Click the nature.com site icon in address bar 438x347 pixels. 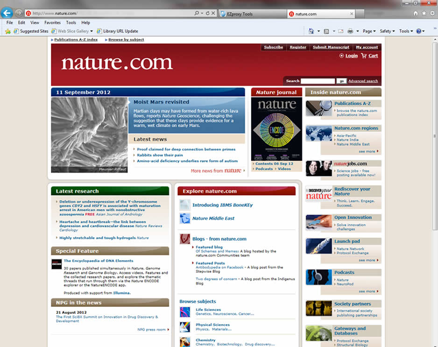coord(28,13)
